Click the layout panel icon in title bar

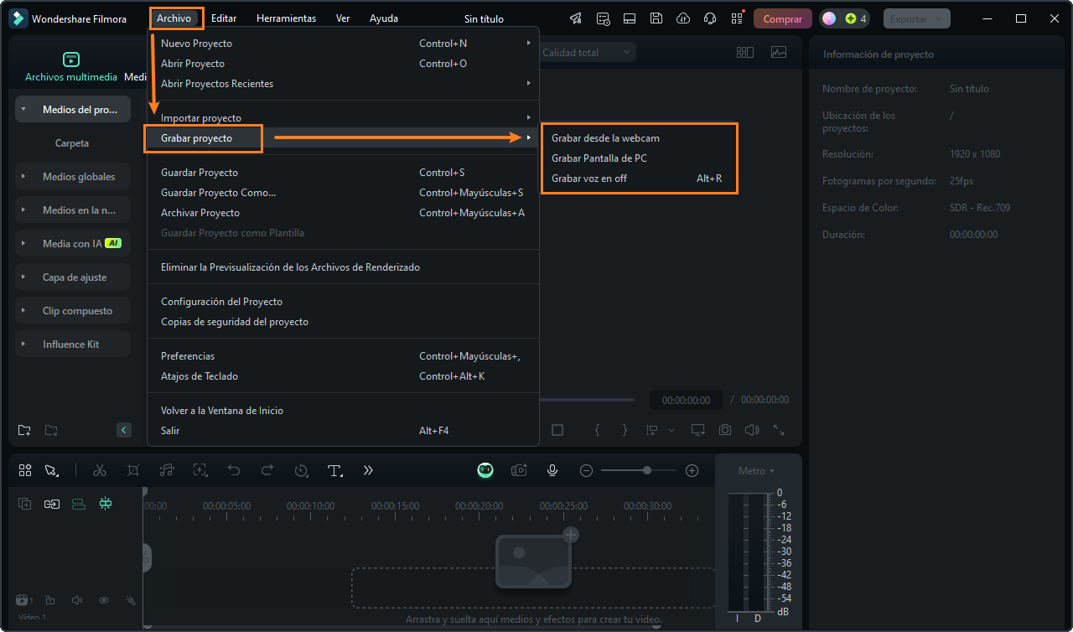[x=630, y=18]
